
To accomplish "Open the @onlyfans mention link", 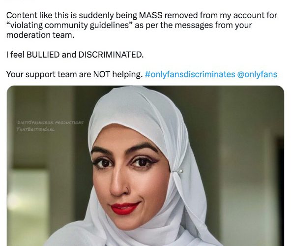I will coord(257,74).
